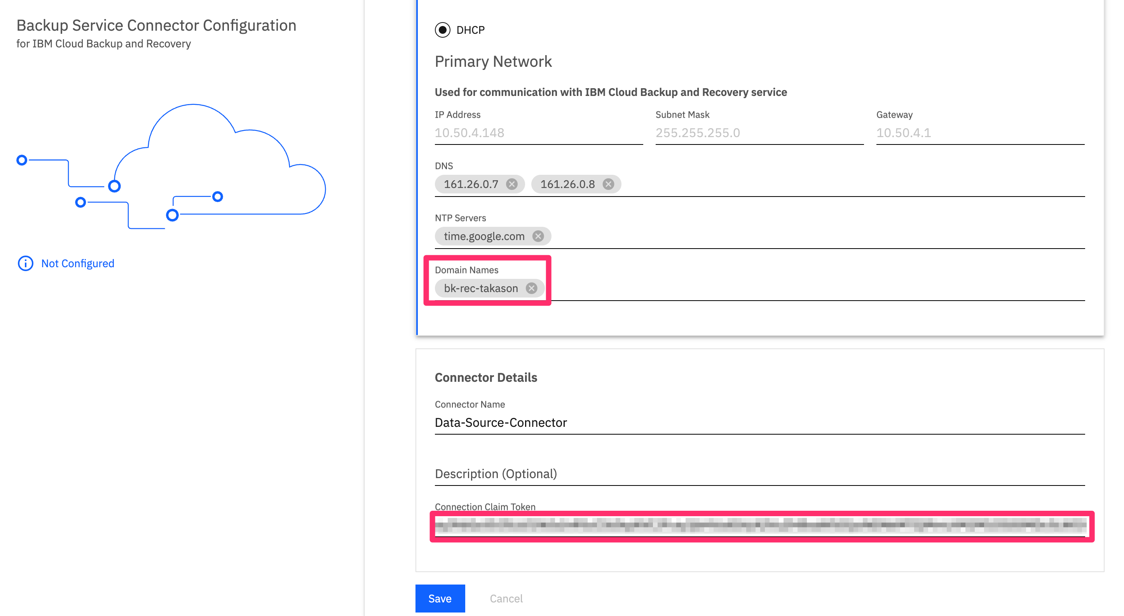1124x616 pixels.
Task: Click the time.google.com chip label
Action: 484,236
